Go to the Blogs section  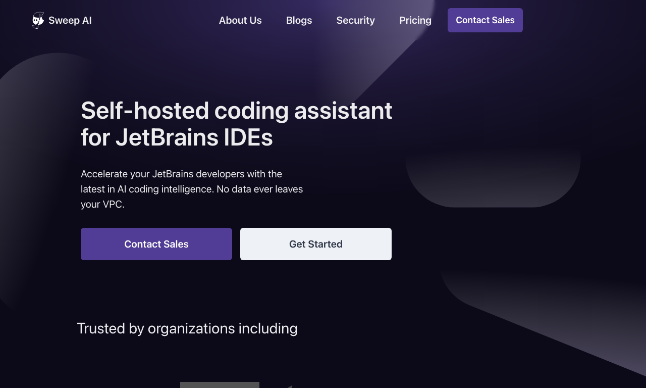click(x=299, y=20)
